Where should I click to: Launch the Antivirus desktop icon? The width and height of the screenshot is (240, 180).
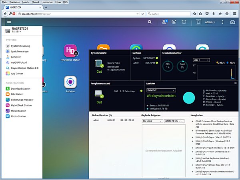coord(70,82)
